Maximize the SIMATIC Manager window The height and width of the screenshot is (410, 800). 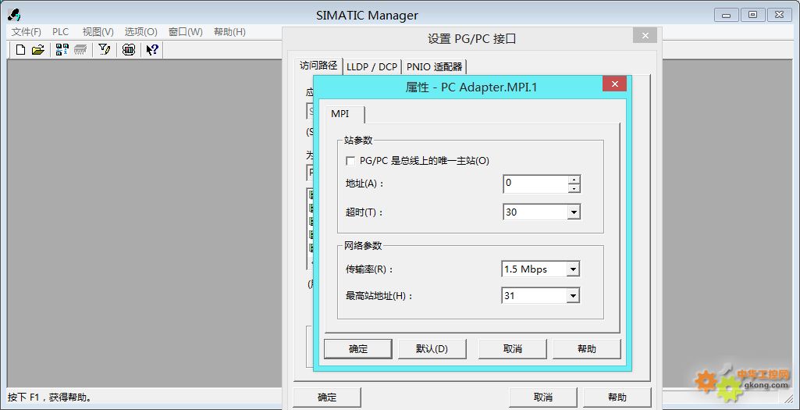click(752, 16)
